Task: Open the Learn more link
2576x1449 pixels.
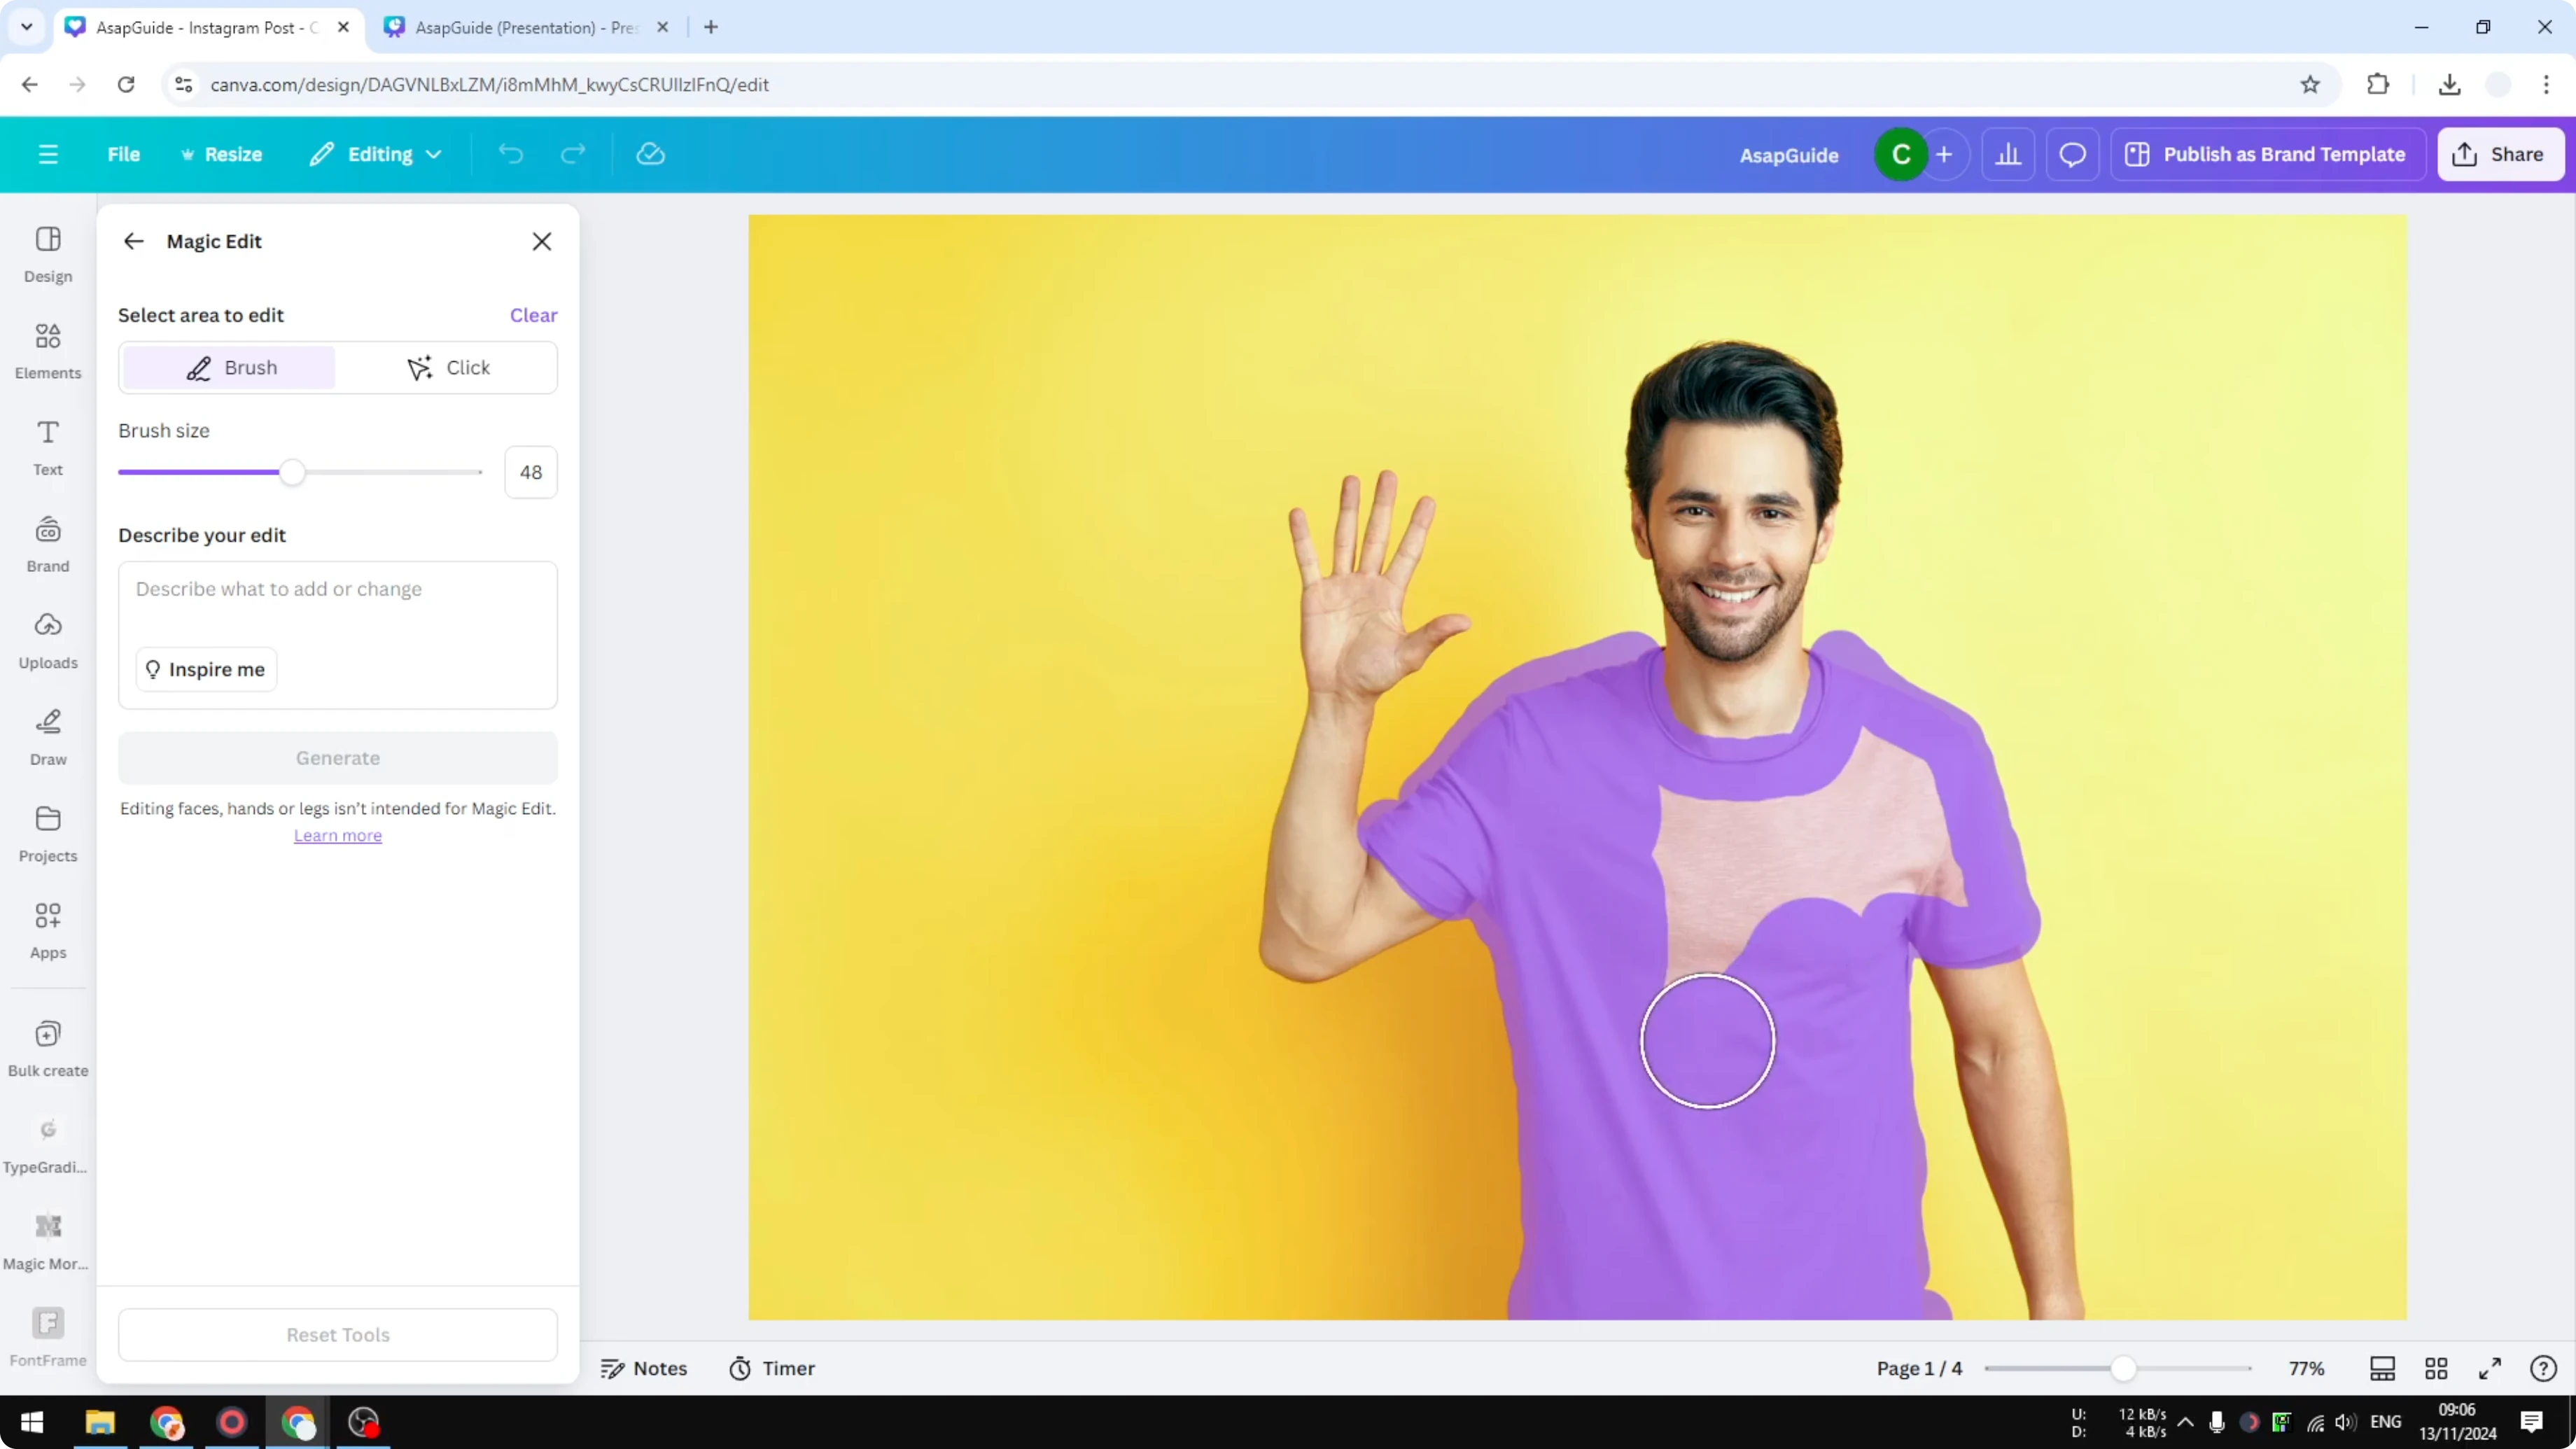Action: pos(338,835)
